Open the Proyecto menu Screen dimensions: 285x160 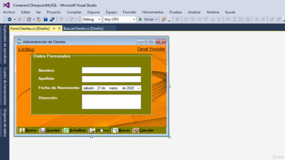point(54,12)
